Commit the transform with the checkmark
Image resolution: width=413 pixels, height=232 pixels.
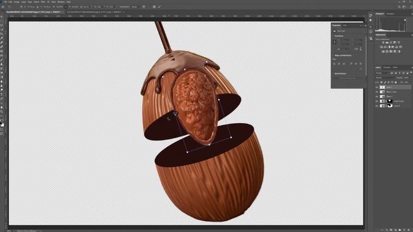(x=159, y=7)
